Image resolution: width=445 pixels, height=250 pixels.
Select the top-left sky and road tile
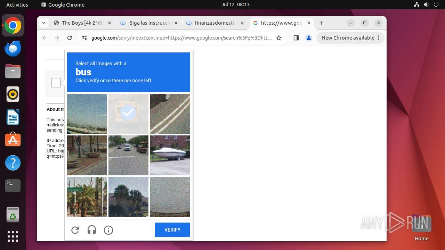point(87,114)
